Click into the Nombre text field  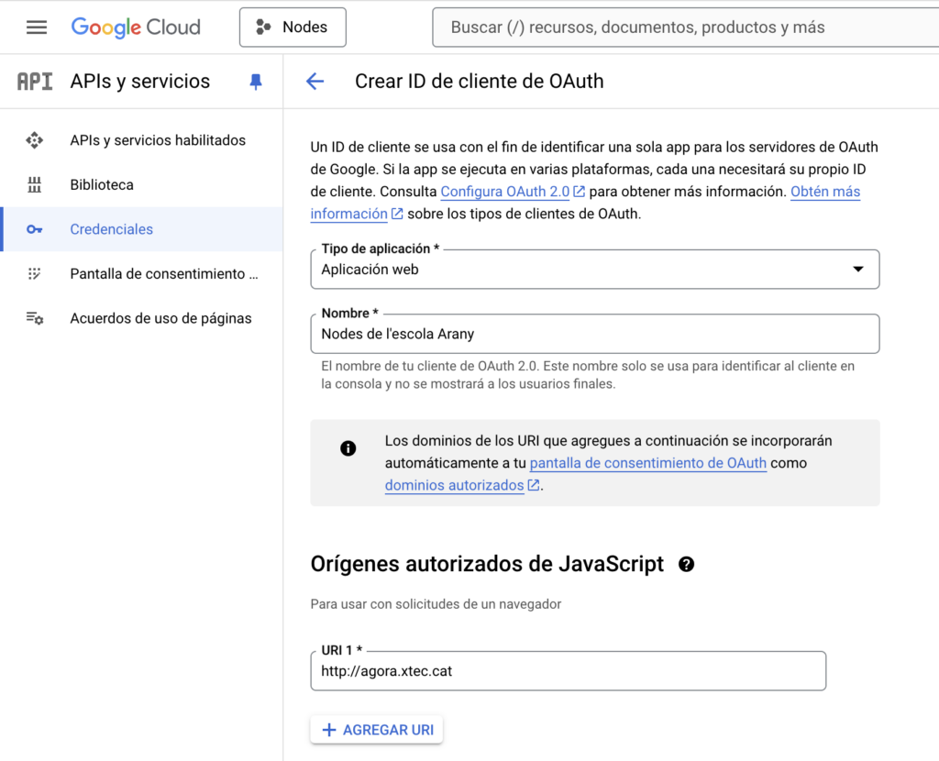click(594, 335)
